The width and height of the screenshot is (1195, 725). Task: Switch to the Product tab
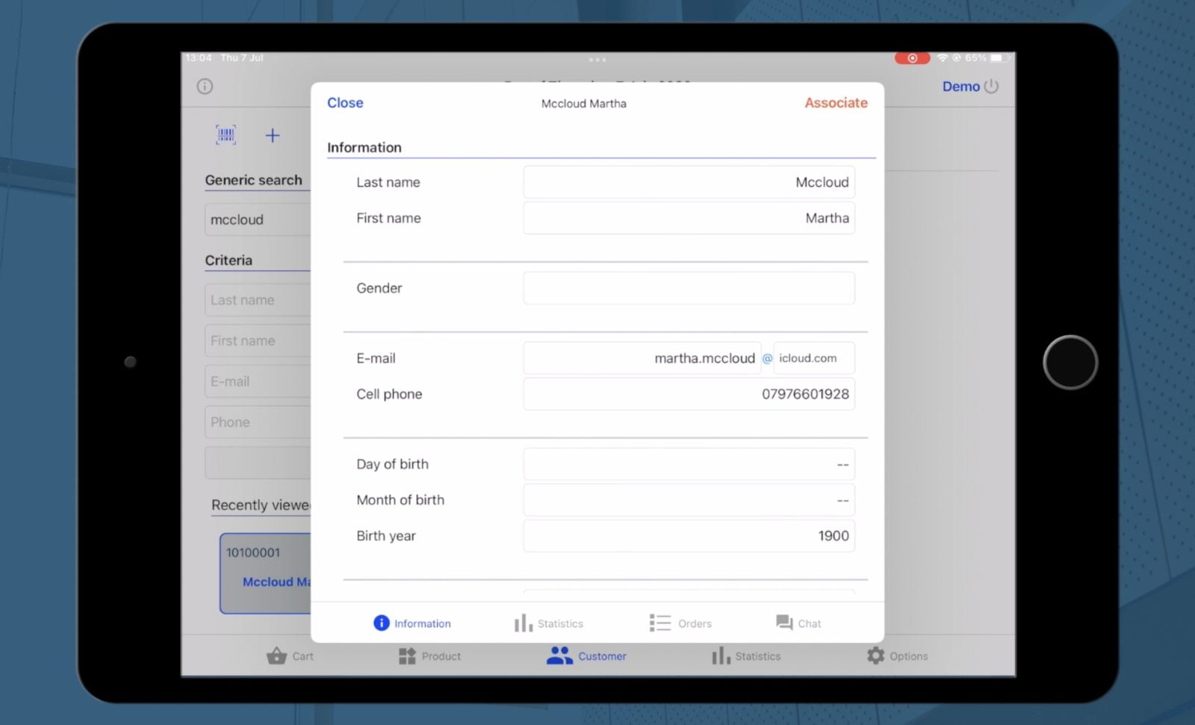pos(429,656)
